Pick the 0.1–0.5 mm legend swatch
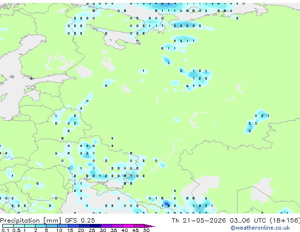300x232 pixels. click(8, 226)
